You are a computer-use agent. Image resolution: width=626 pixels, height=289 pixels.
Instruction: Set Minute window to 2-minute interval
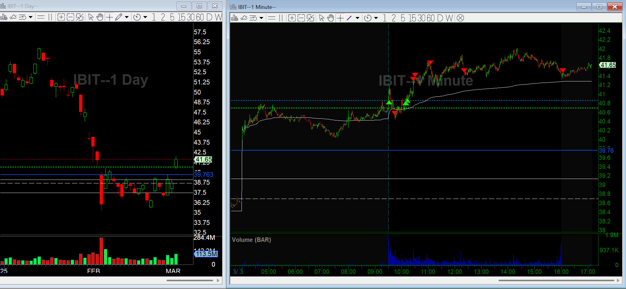click(x=394, y=18)
